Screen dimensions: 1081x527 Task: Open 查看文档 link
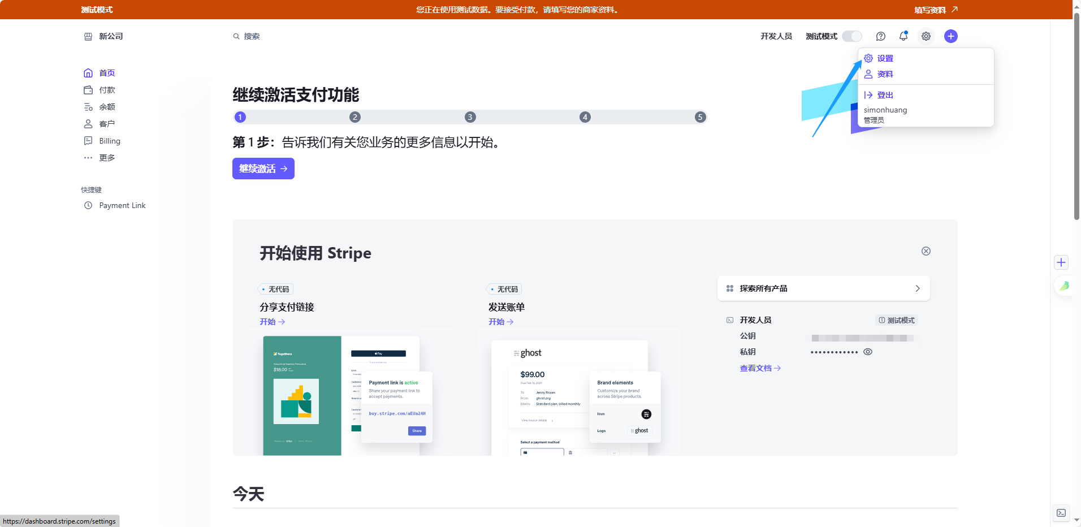760,368
